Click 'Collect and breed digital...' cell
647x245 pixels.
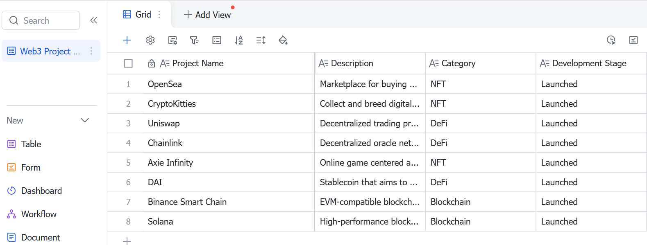coord(370,104)
